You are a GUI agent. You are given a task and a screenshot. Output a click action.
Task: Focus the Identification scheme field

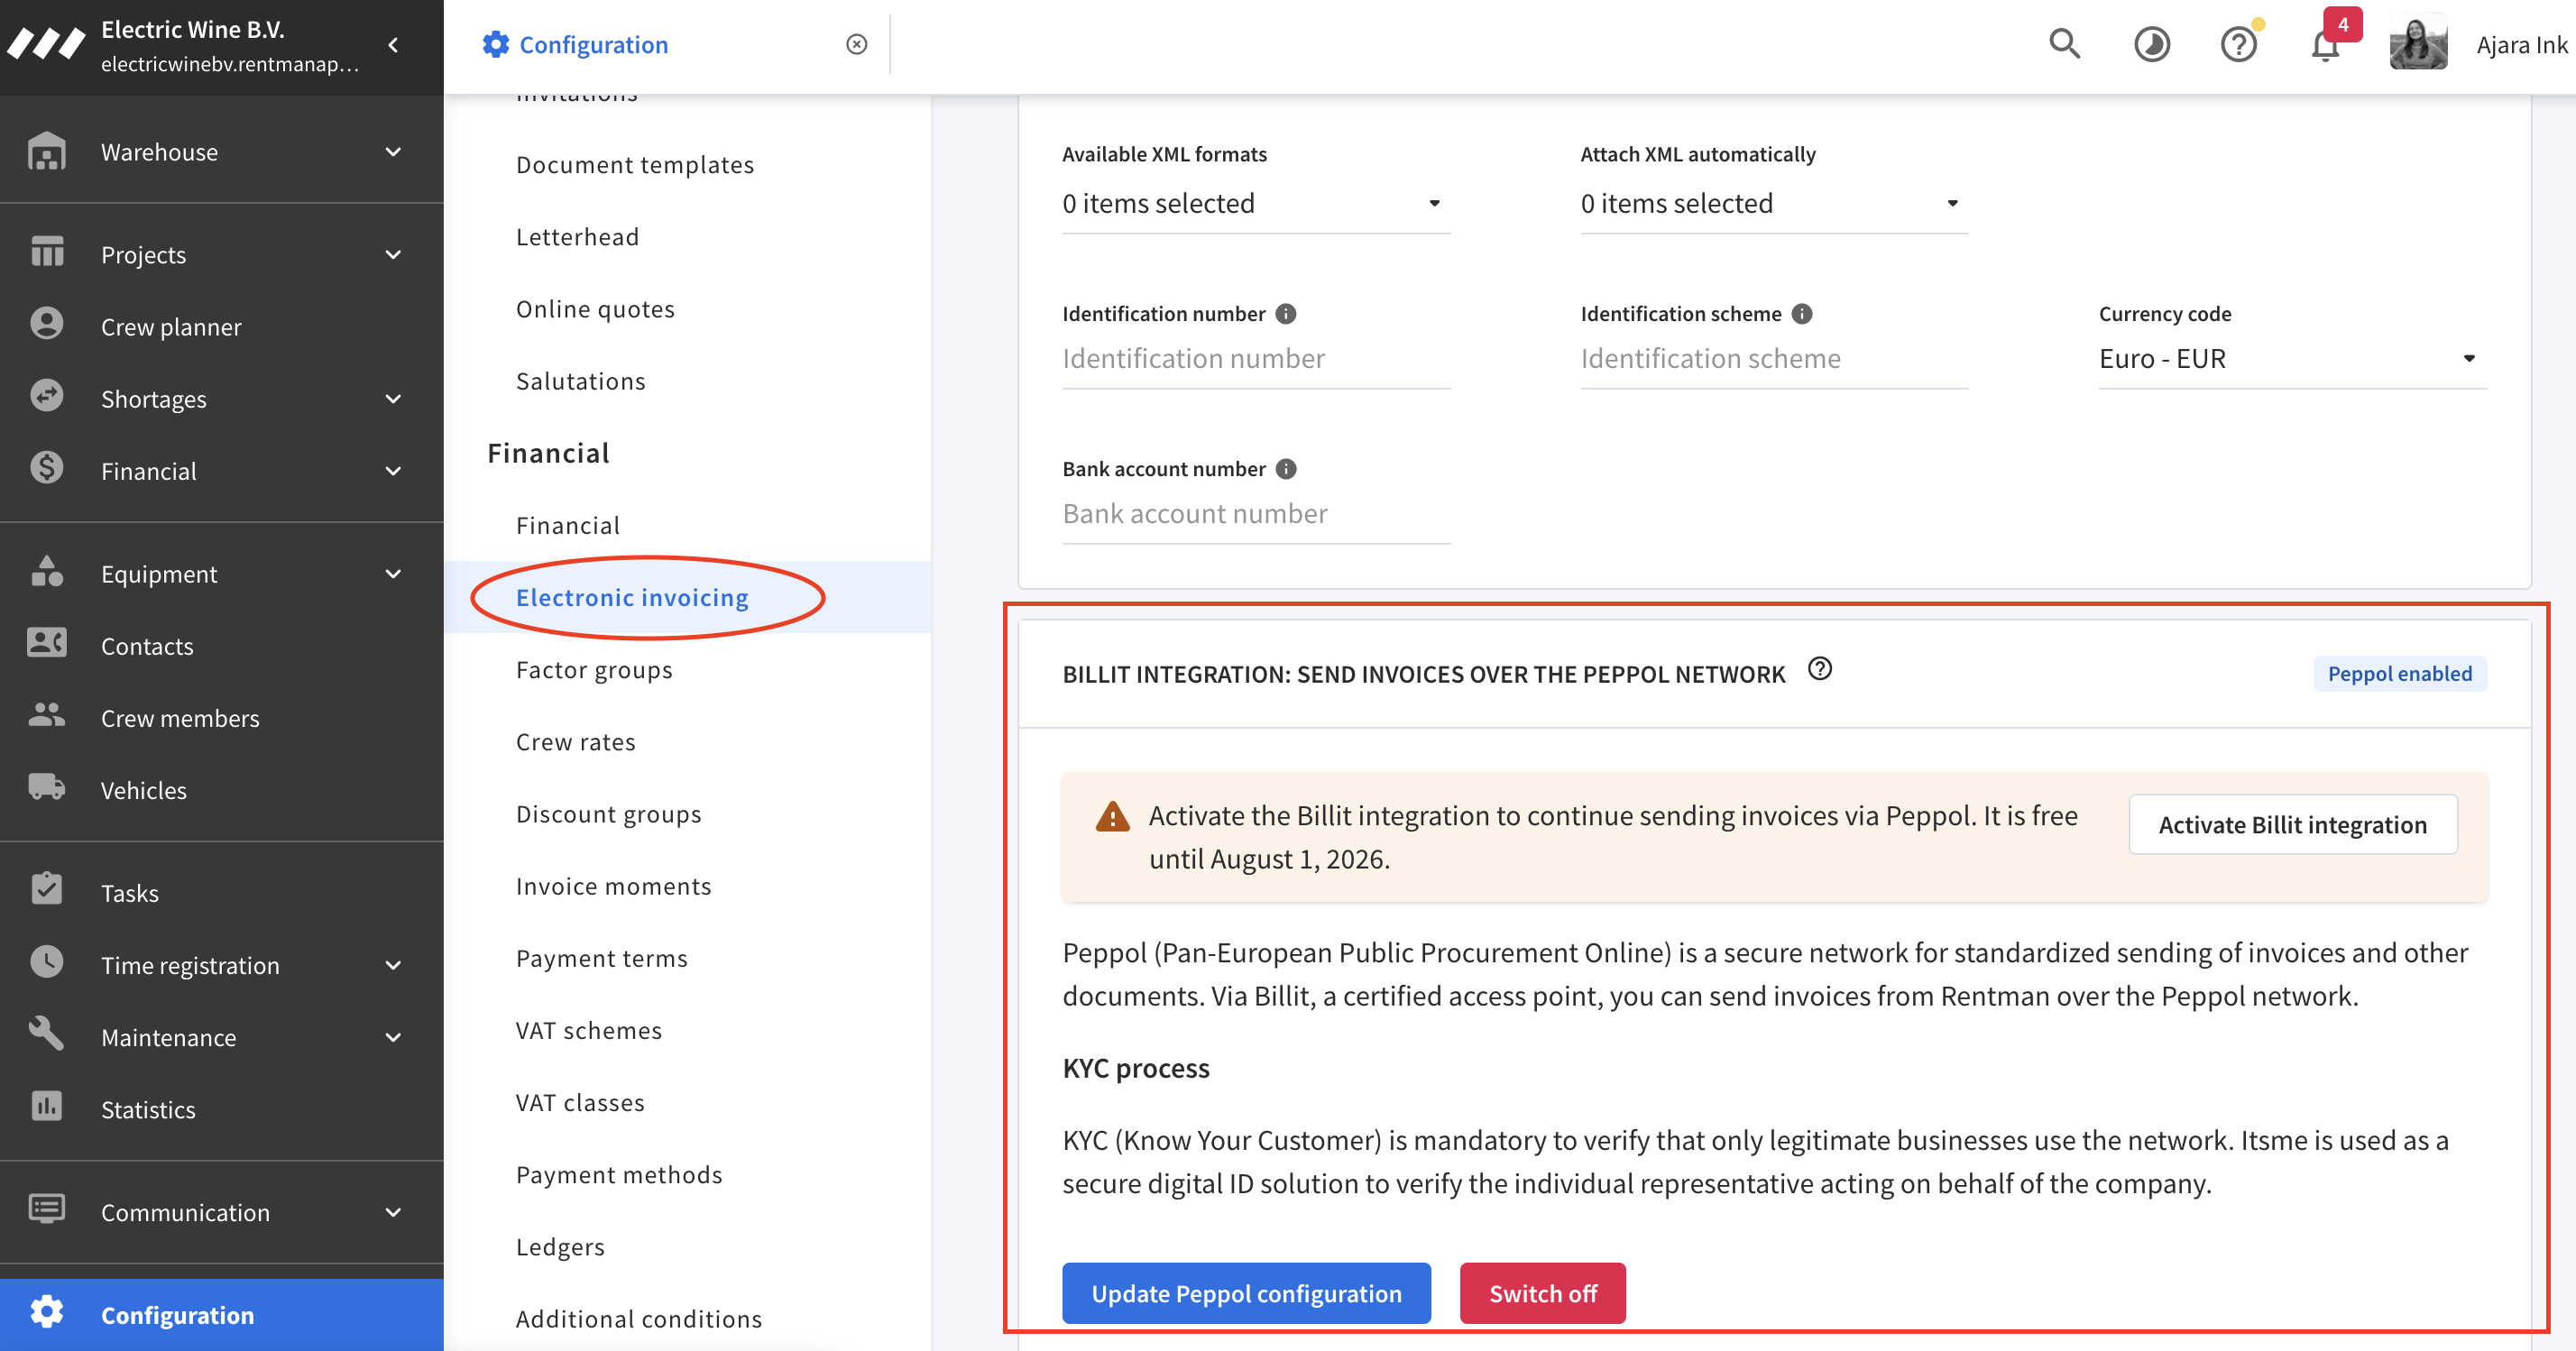1774,359
